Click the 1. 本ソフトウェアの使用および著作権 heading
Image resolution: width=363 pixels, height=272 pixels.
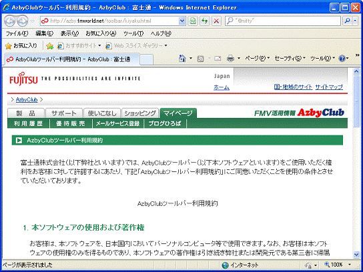[84, 227]
